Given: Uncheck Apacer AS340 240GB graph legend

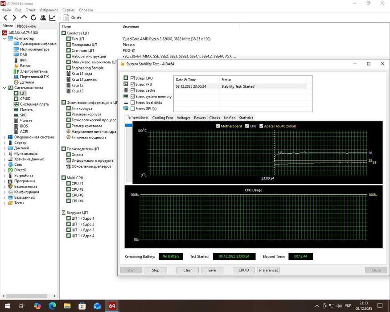Looking at the screenshot, I should [x=261, y=126].
